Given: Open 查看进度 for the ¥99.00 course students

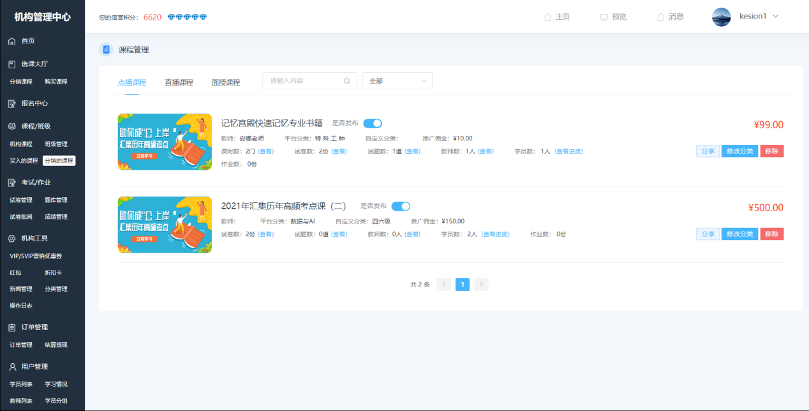Looking at the screenshot, I should (x=568, y=152).
